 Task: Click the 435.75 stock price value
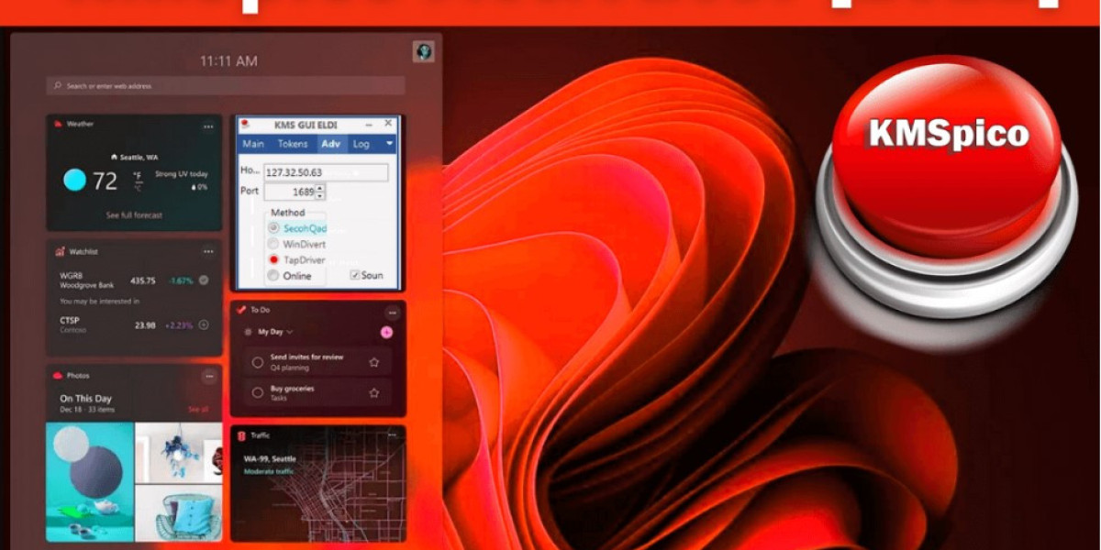143,280
